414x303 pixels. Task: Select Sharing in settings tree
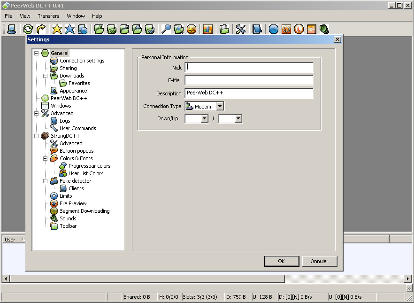coord(68,68)
